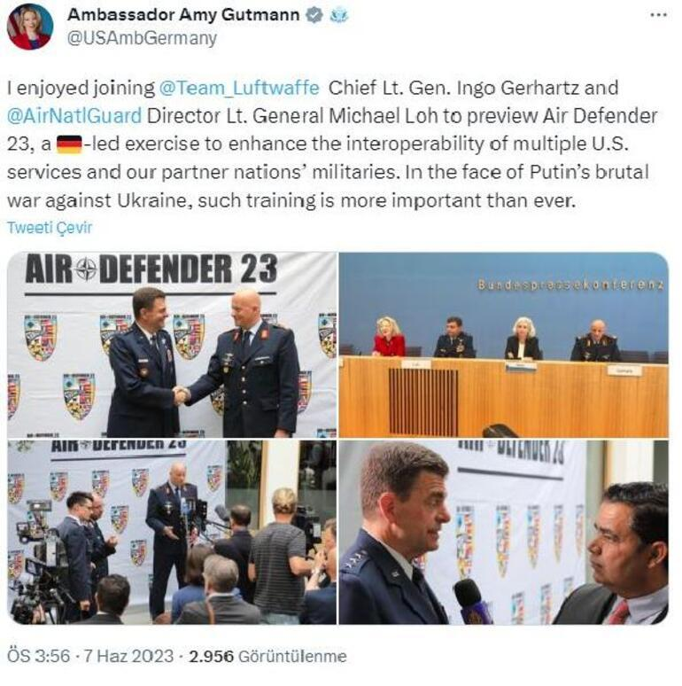Viewport: 682px width, 686px height.
Task: Click the blue verified checkmark badge
Action: pos(314,15)
